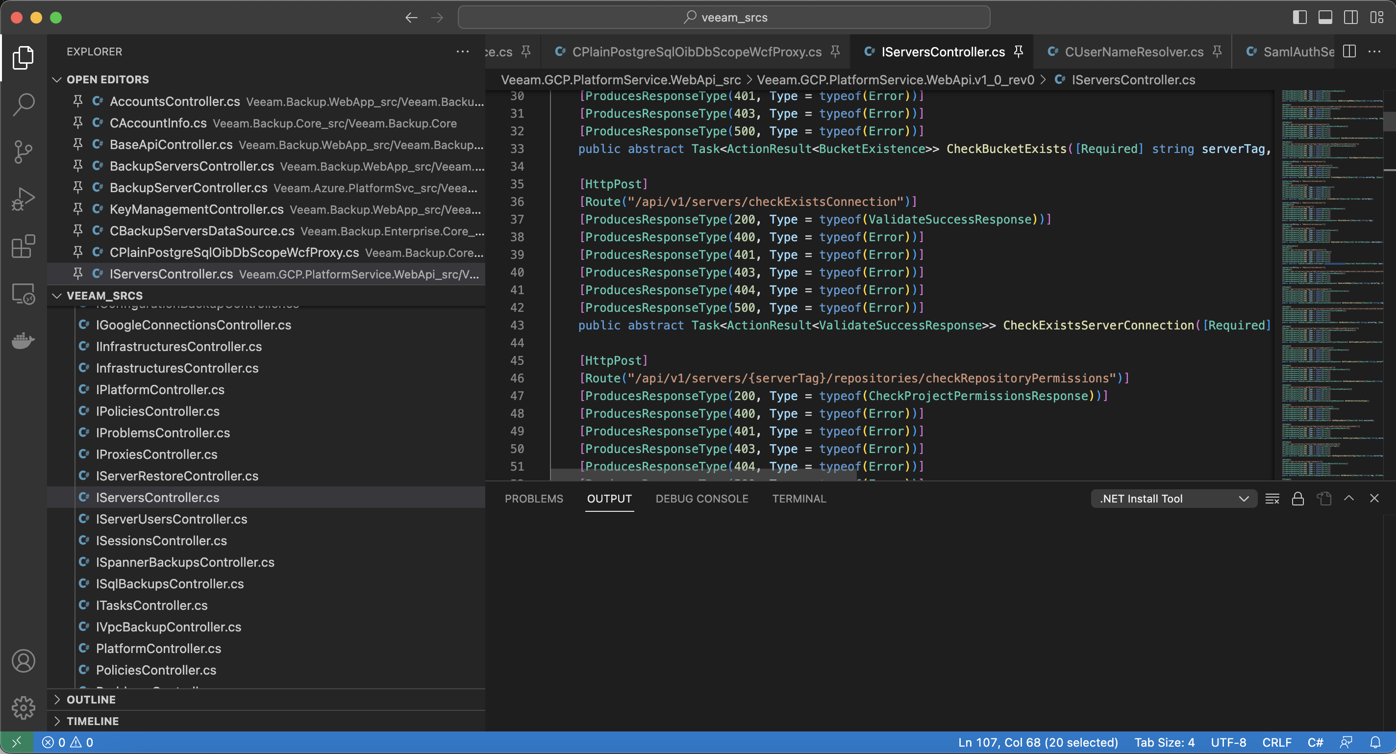Open Explorer Views and More Actions ellipsis
This screenshot has height=754, width=1396.
coord(462,51)
